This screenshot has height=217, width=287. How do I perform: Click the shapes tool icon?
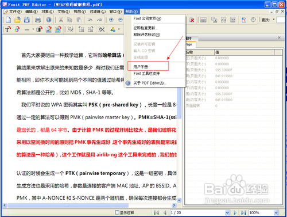coord(113,29)
